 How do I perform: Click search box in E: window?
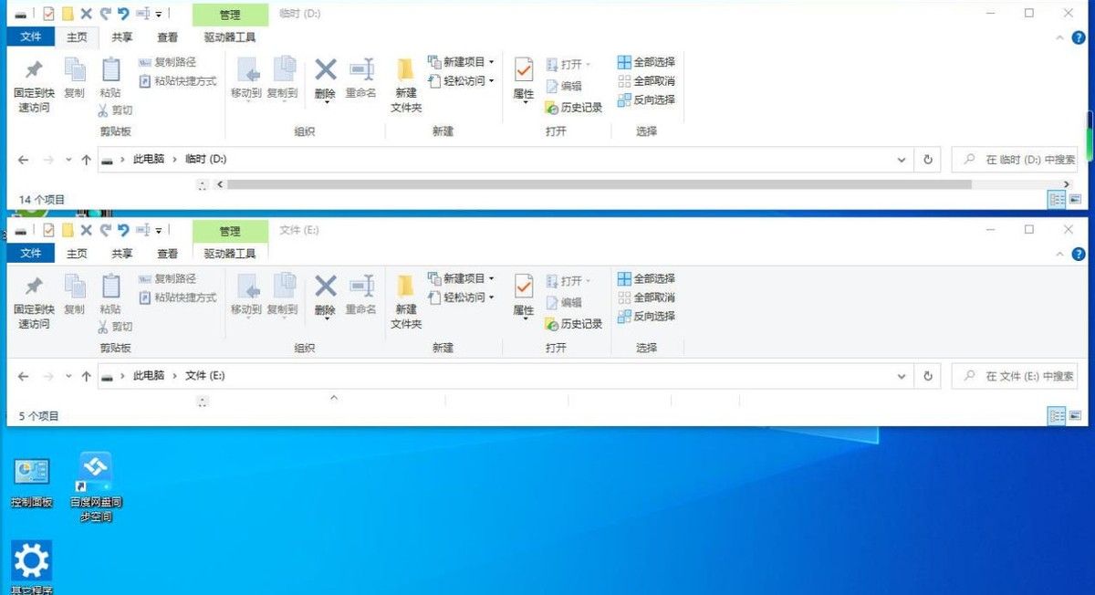[1015, 376]
